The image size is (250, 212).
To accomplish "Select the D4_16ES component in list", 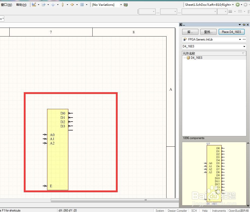I will 196,58.
